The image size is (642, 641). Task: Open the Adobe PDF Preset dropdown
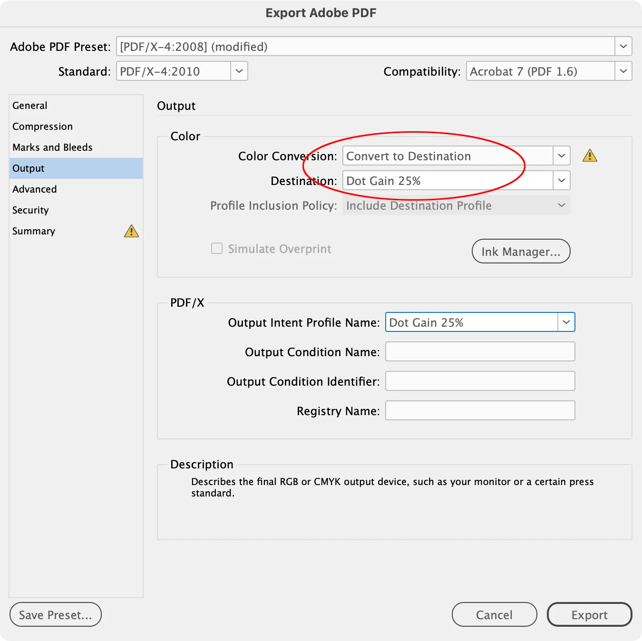tap(374, 47)
